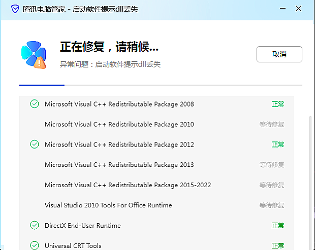Select Microsoft Visual C++ Redistributable Package 2015-2022

click(x=128, y=185)
